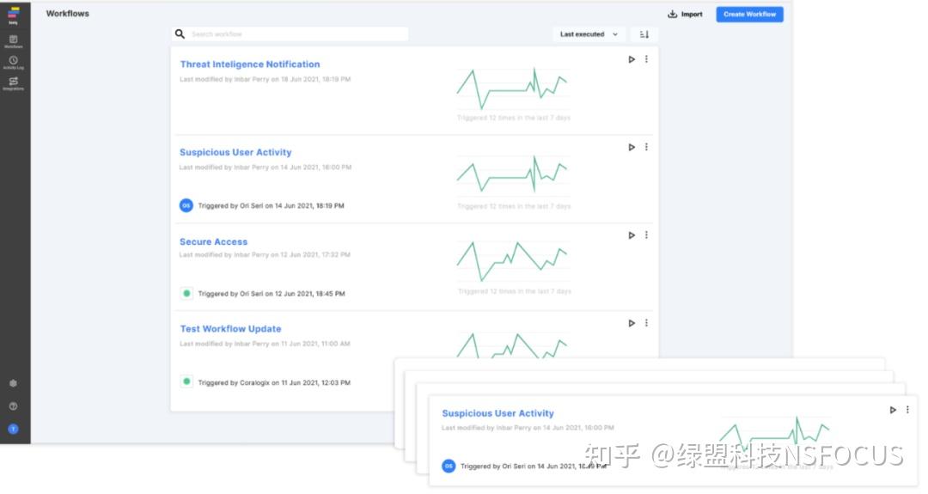Open more options for Secure Access

click(646, 235)
